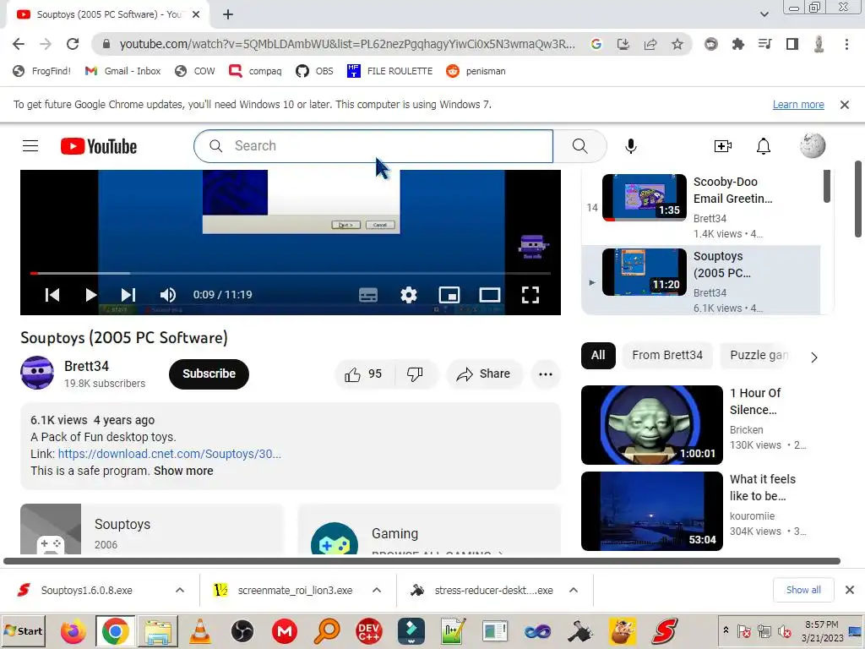Expand options for stress-reducer-deskt download
865x649 pixels.
[574, 591]
